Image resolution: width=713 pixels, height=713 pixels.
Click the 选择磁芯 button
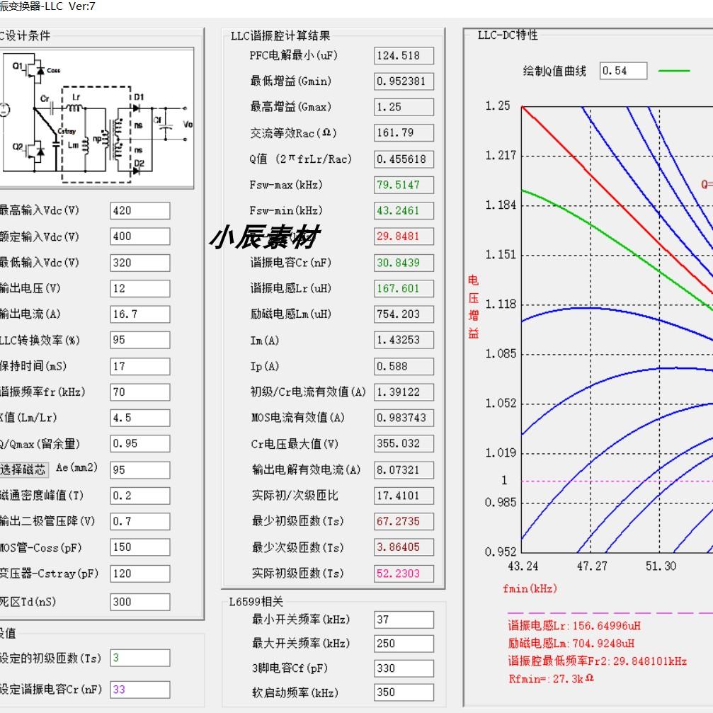pyautogui.click(x=23, y=469)
